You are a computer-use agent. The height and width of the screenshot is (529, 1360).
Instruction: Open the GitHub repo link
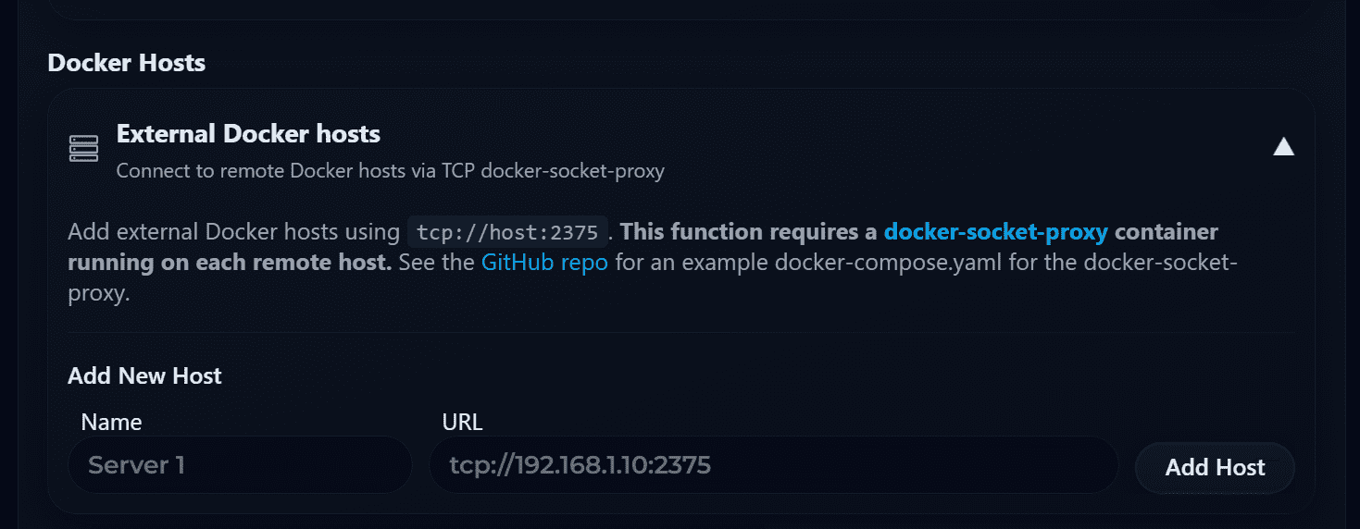[544, 262]
